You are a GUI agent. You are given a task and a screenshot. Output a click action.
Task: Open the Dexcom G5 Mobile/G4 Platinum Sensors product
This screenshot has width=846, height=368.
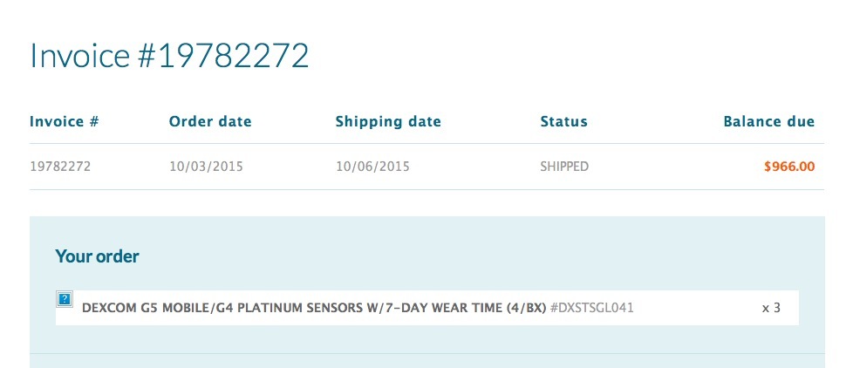click(x=262, y=308)
